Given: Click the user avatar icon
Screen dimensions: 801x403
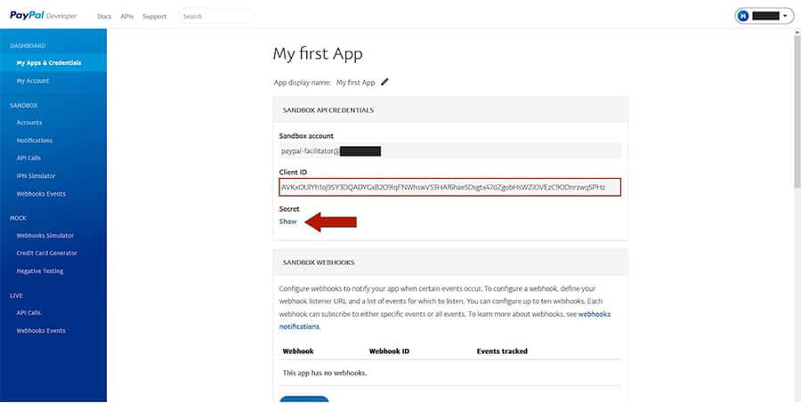Looking at the screenshot, I should click(x=742, y=16).
